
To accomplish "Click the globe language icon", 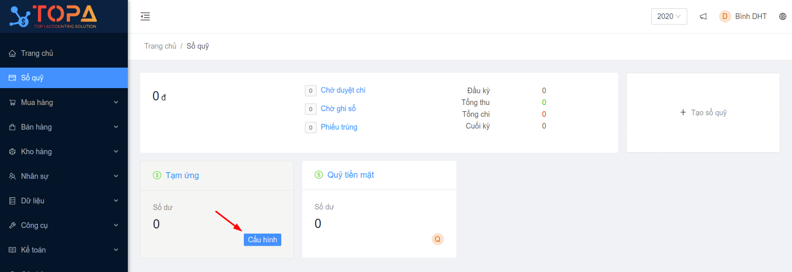I will click(783, 16).
